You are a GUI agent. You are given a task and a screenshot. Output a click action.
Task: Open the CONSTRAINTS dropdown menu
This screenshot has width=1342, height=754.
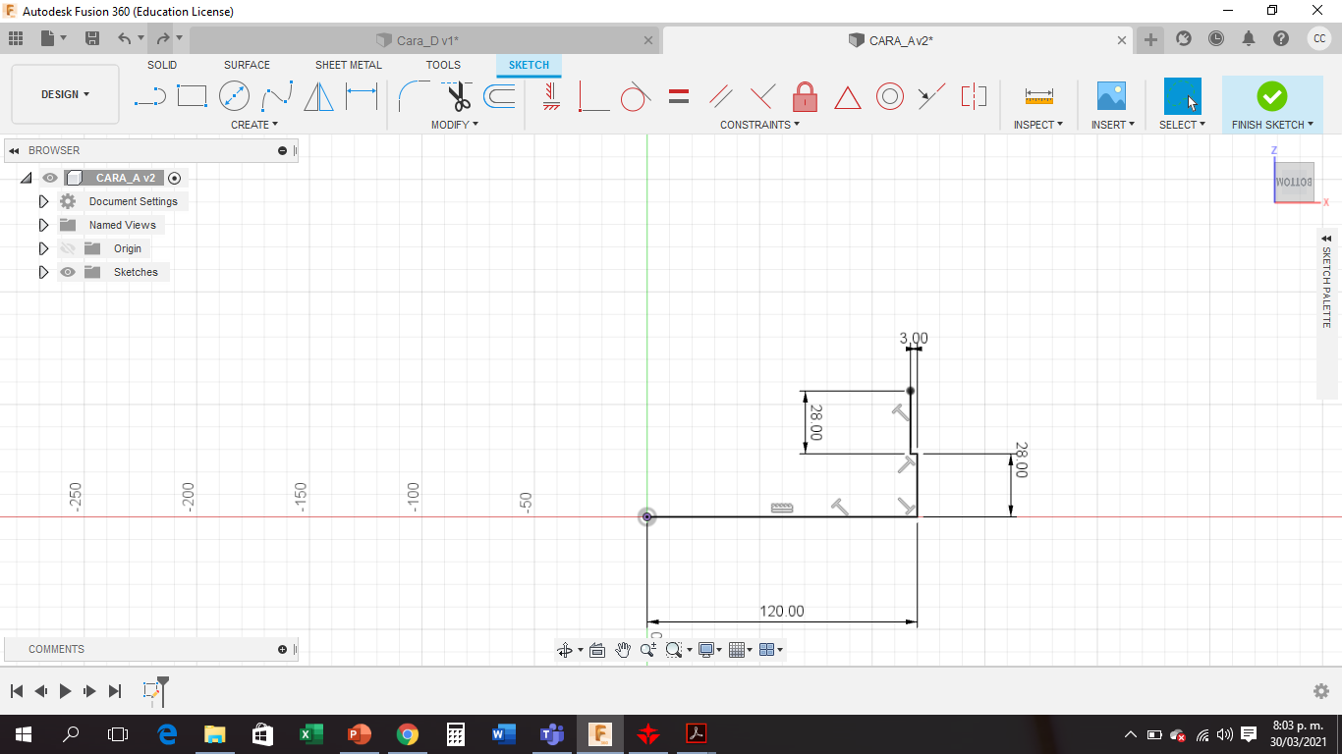[760, 125]
